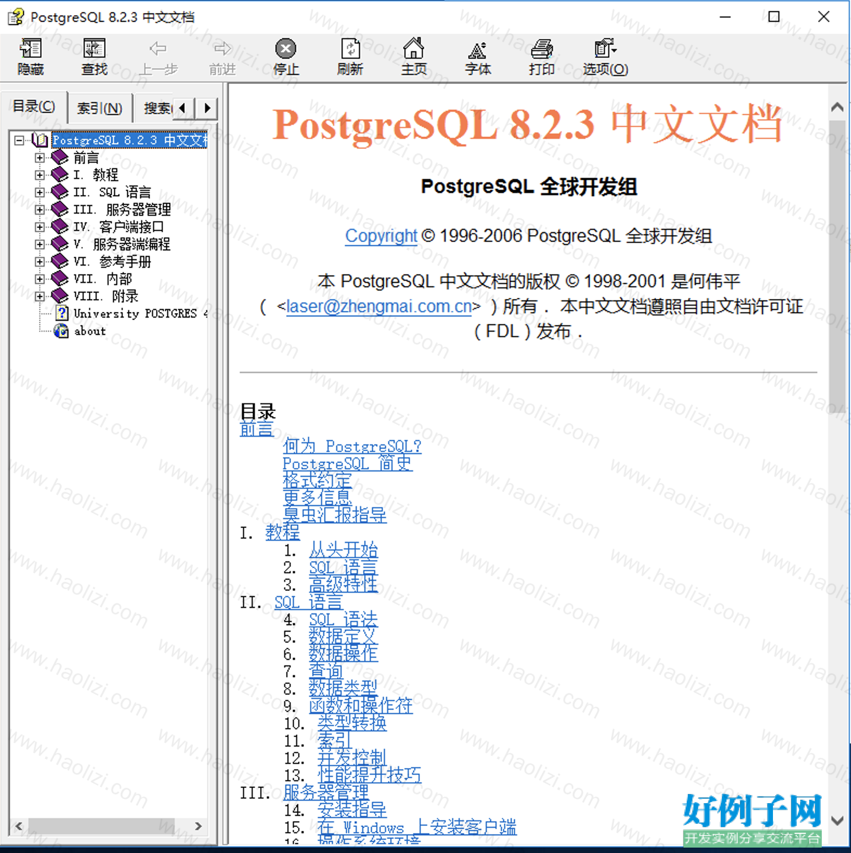Open the Copyright link

click(381, 236)
